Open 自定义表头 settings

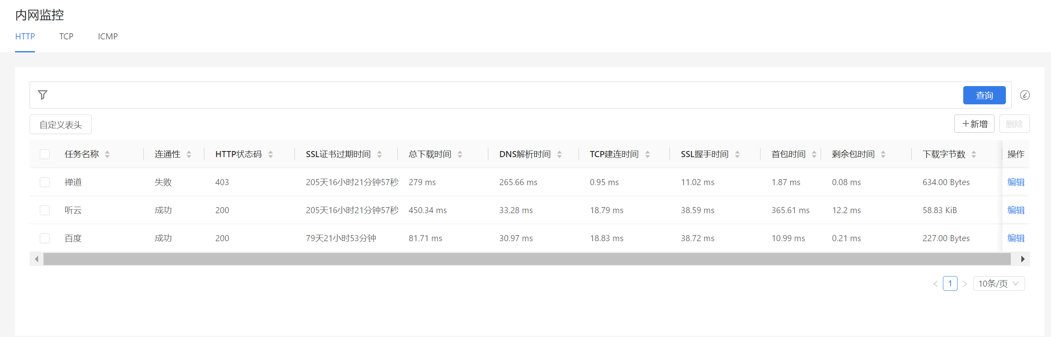(x=61, y=124)
